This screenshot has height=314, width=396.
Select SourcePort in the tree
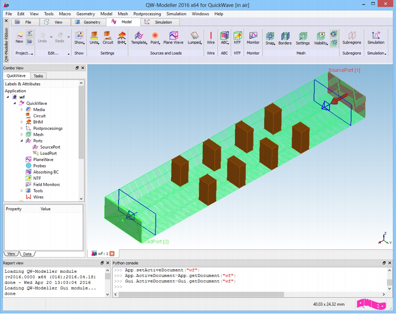click(x=50, y=147)
